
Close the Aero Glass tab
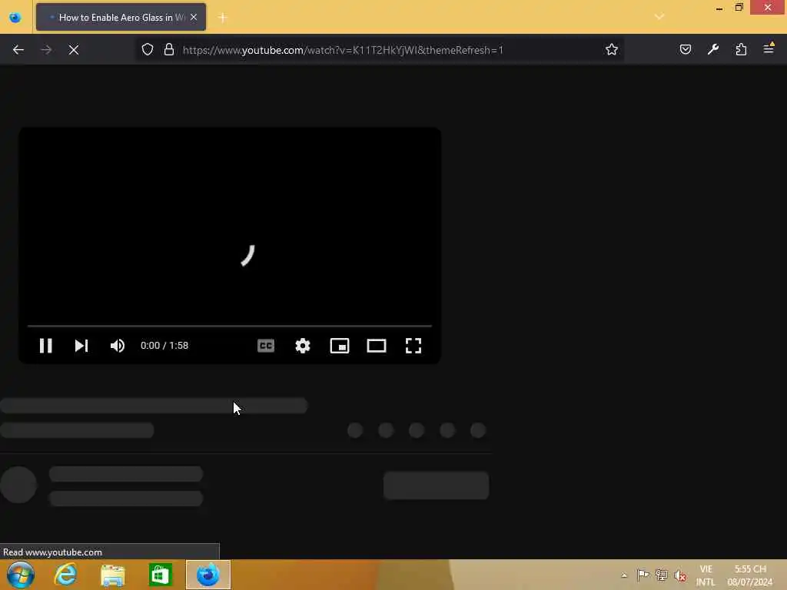[194, 17]
